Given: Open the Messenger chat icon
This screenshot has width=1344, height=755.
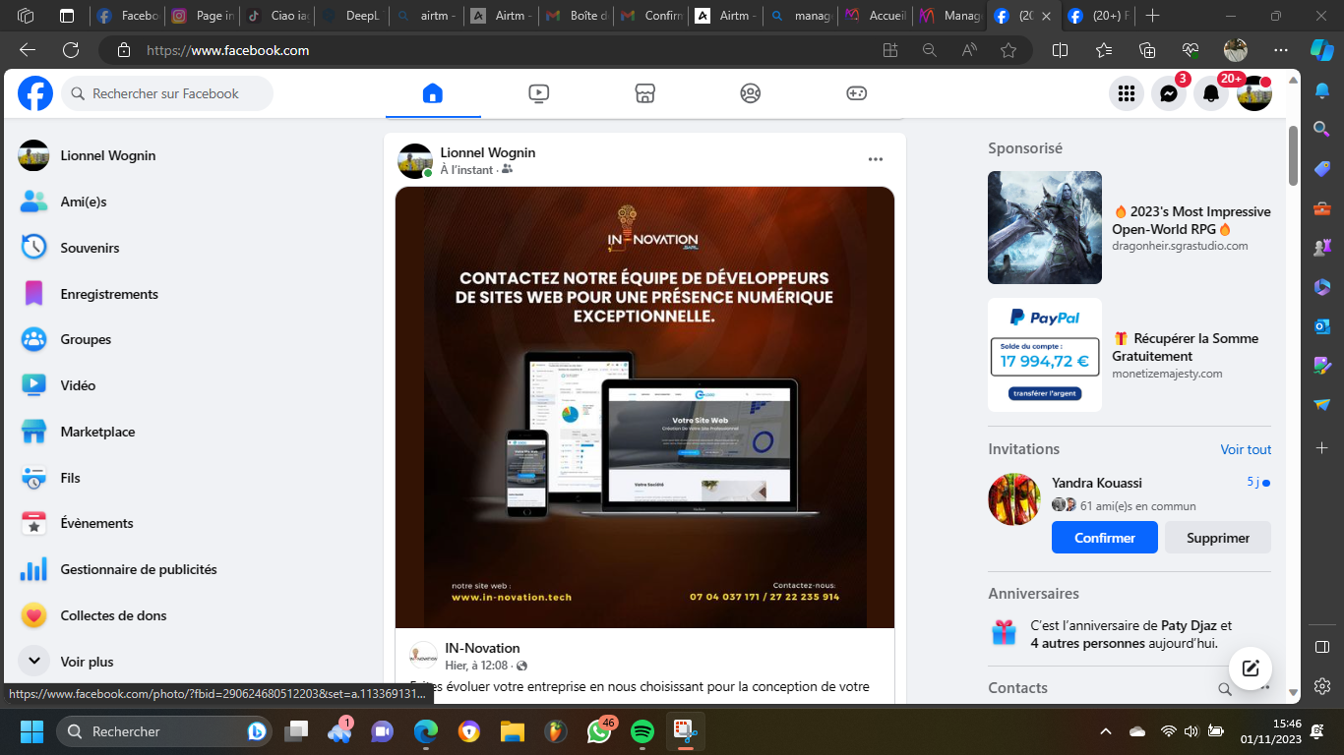Looking at the screenshot, I should pyautogui.click(x=1169, y=93).
